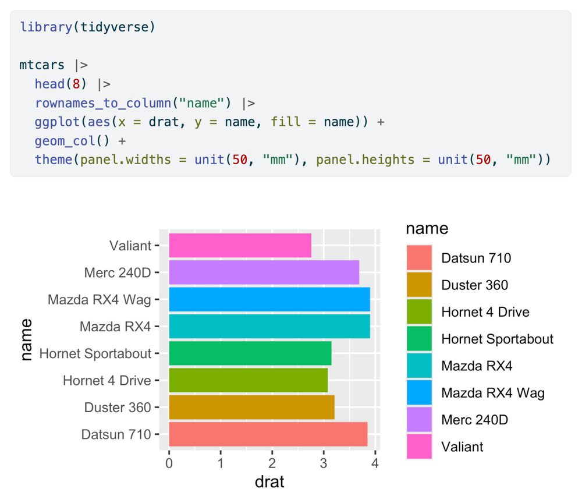Screen dimensions: 582x503
Task: Click the Mazda RX4 Wag legend swatch
Action: coord(419,392)
